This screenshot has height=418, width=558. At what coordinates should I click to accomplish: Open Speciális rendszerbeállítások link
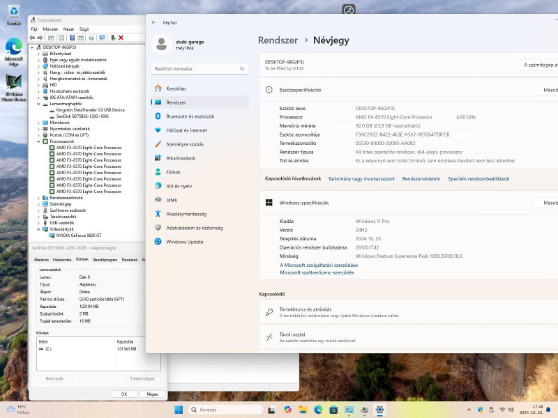click(x=478, y=179)
